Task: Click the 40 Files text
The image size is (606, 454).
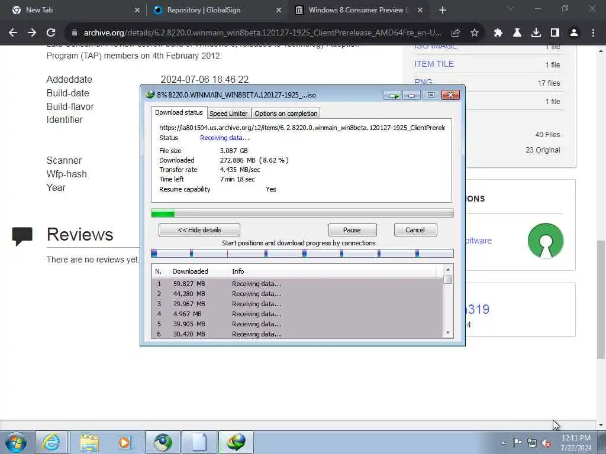Action: click(x=547, y=135)
